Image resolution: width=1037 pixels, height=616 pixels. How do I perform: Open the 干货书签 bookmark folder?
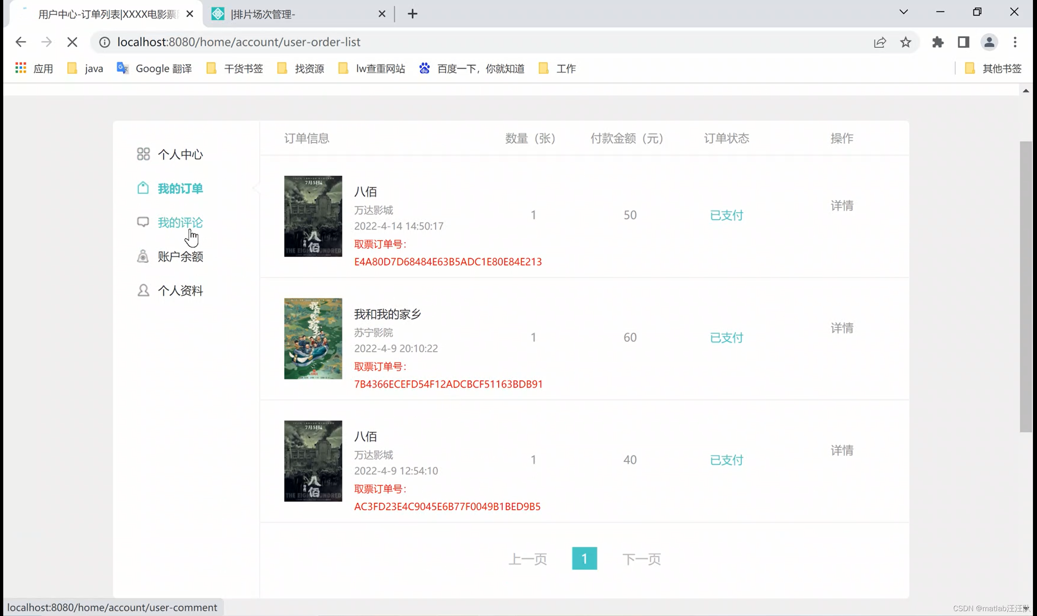235,68
